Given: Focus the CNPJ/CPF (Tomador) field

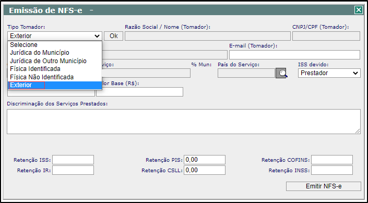Looking at the screenshot, I should coord(326,36).
